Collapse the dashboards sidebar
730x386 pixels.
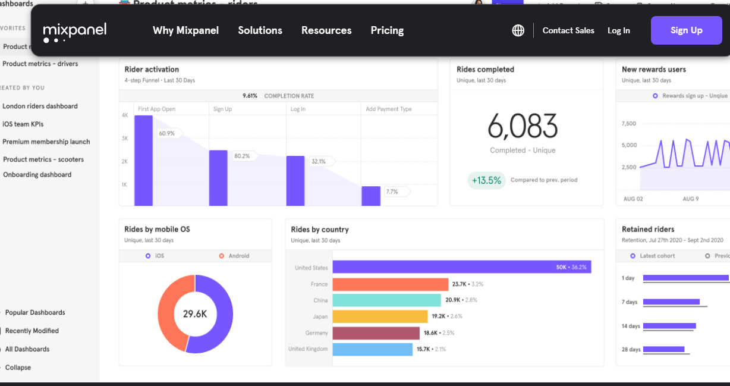tap(18, 368)
